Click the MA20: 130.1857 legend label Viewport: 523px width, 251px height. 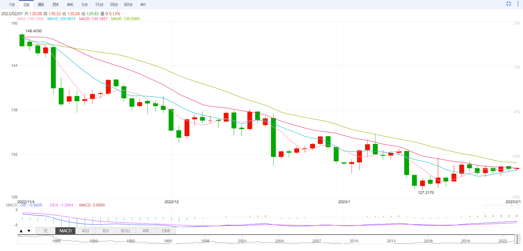click(93, 19)
